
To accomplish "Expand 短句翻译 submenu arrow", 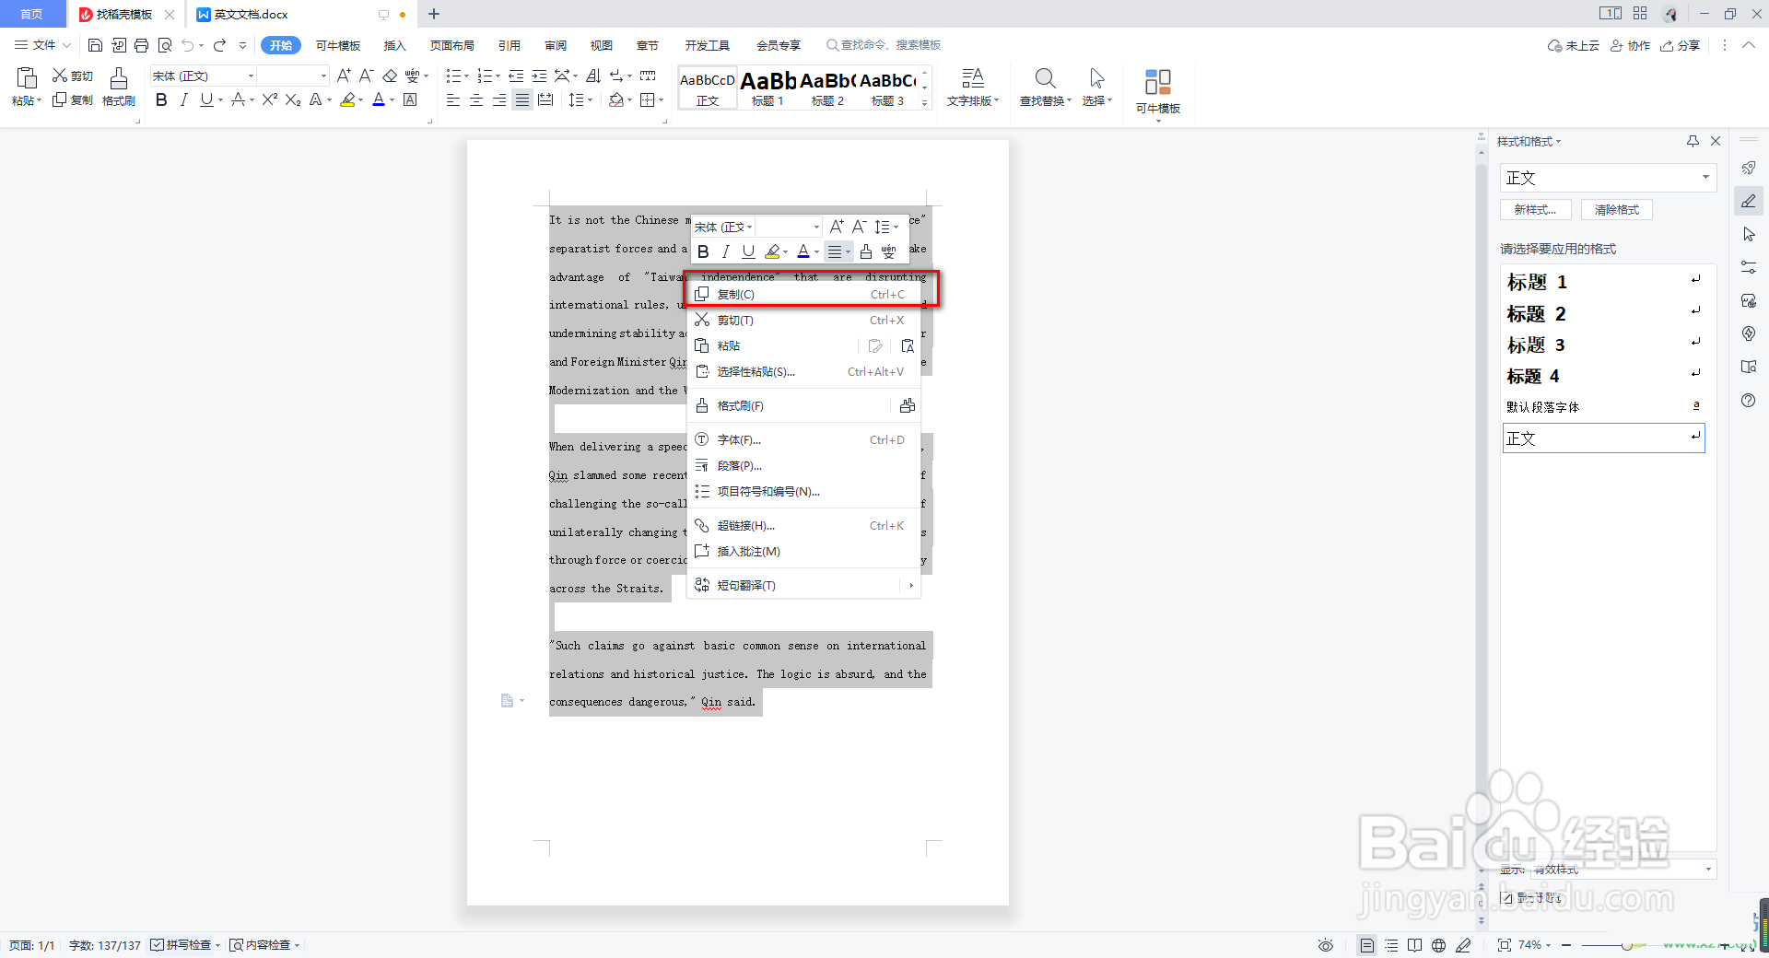I will [910, 586].
